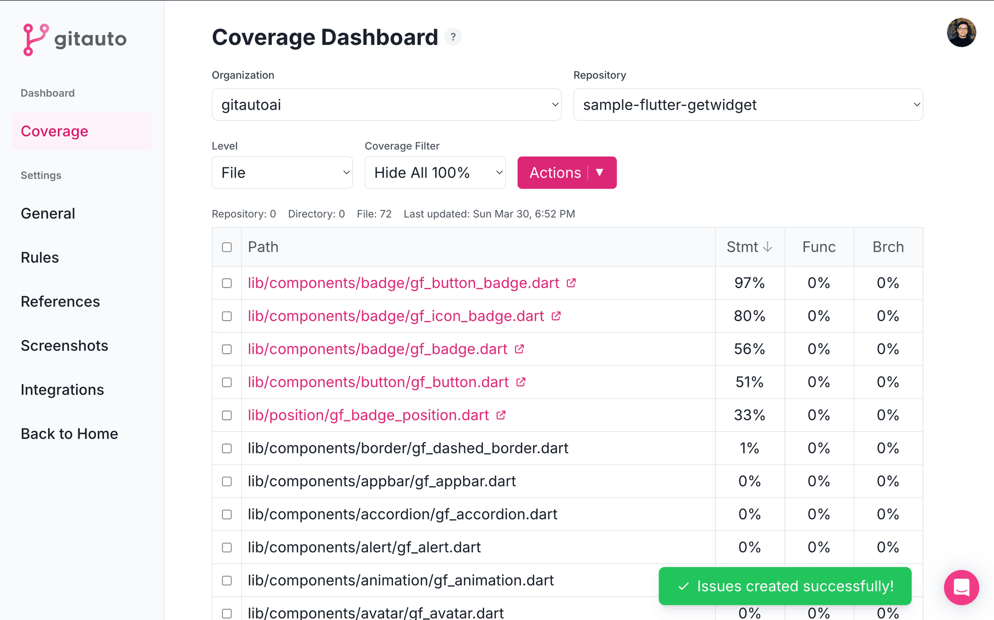The image size is (994, 620).
Task: Open the help question mark icon
Action: [x=453, y=37]
